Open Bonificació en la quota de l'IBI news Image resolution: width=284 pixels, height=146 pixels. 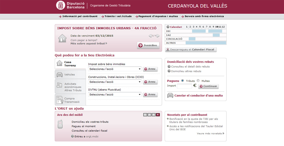pos(194,121)
